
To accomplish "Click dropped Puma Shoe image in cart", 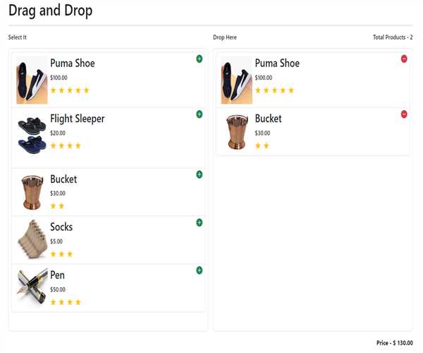I will 236,80.
